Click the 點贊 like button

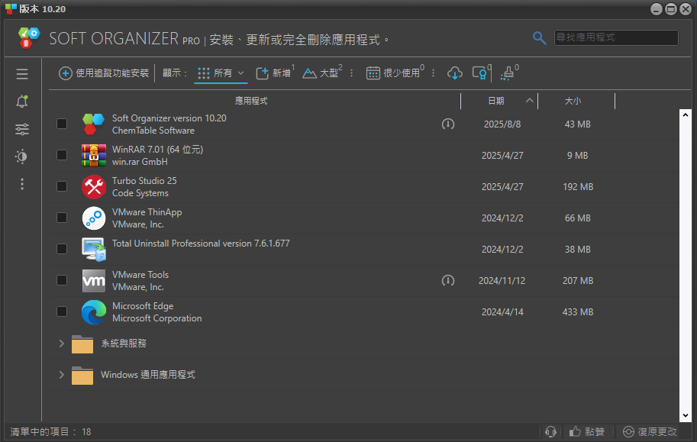587,431
